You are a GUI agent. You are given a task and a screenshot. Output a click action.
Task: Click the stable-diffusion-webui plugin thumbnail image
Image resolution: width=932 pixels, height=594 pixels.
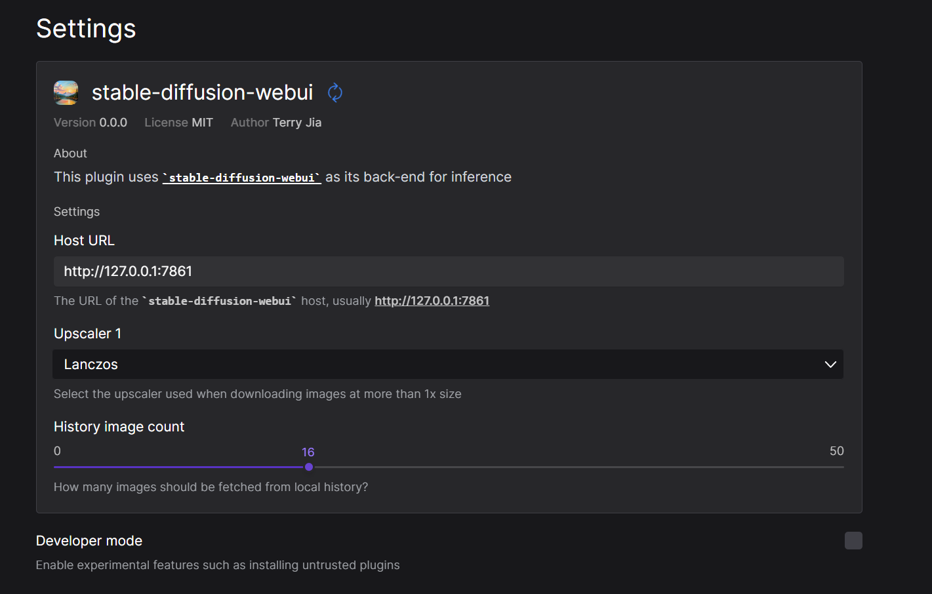65,92
